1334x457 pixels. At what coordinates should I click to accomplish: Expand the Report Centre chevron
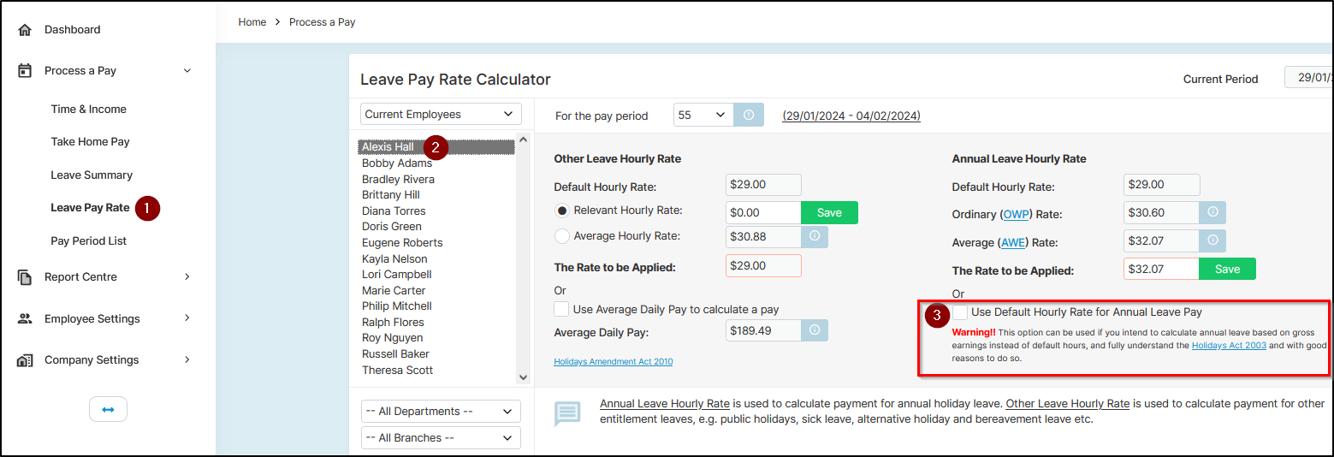click(187, 277)
